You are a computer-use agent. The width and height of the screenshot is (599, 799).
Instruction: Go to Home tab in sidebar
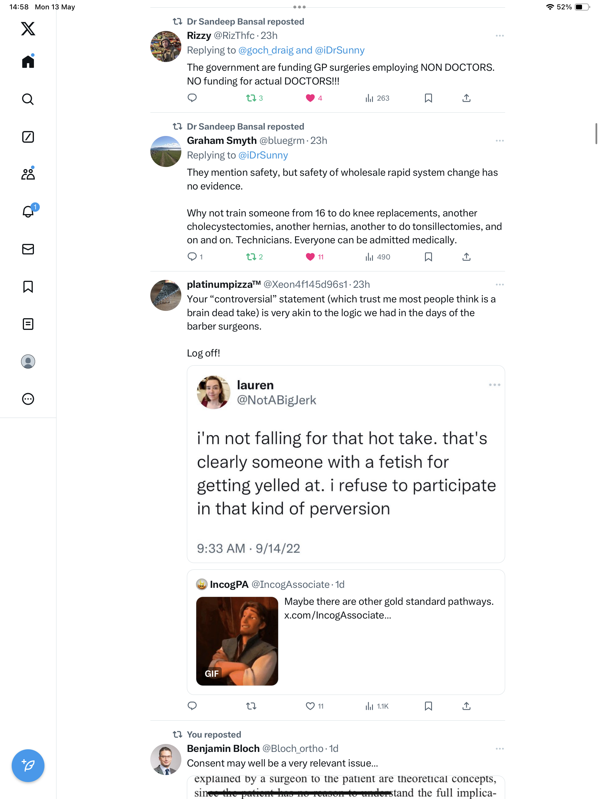coord(28,61)
